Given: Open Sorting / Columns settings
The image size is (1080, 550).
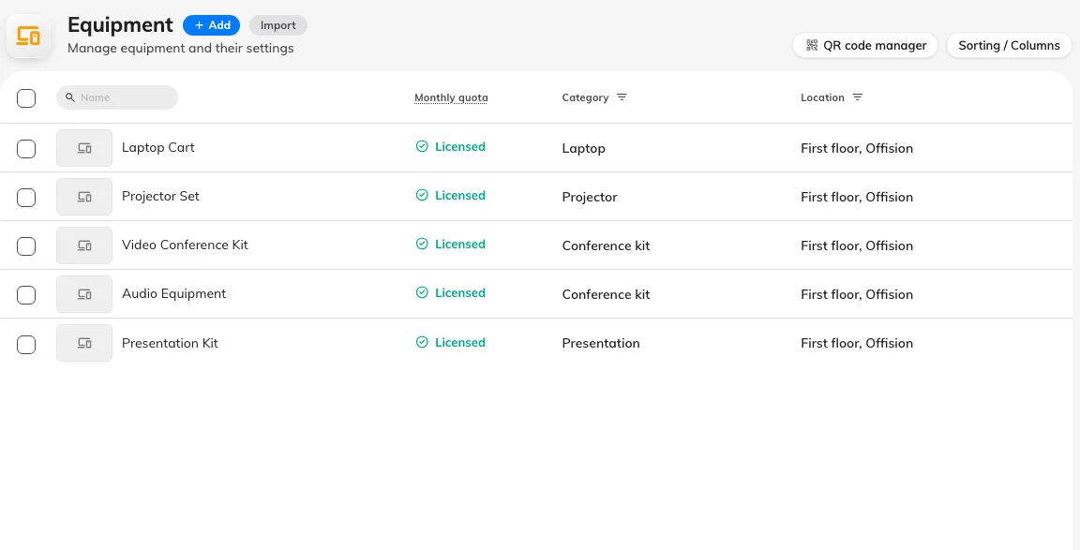Looking at the screenshot, I should click(x=1009, y=45).
